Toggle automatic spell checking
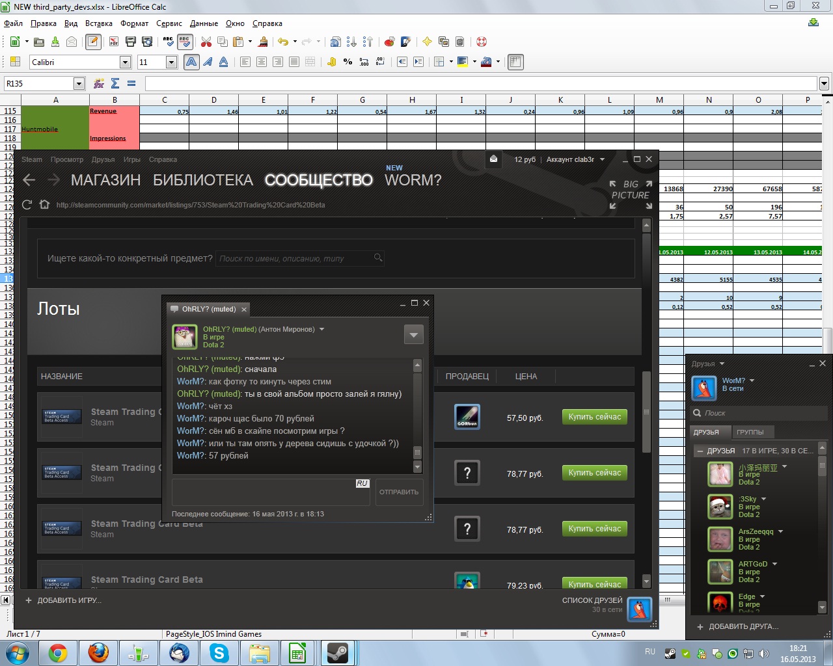This screenshot has width=833, height=666. tap(185, 42)
